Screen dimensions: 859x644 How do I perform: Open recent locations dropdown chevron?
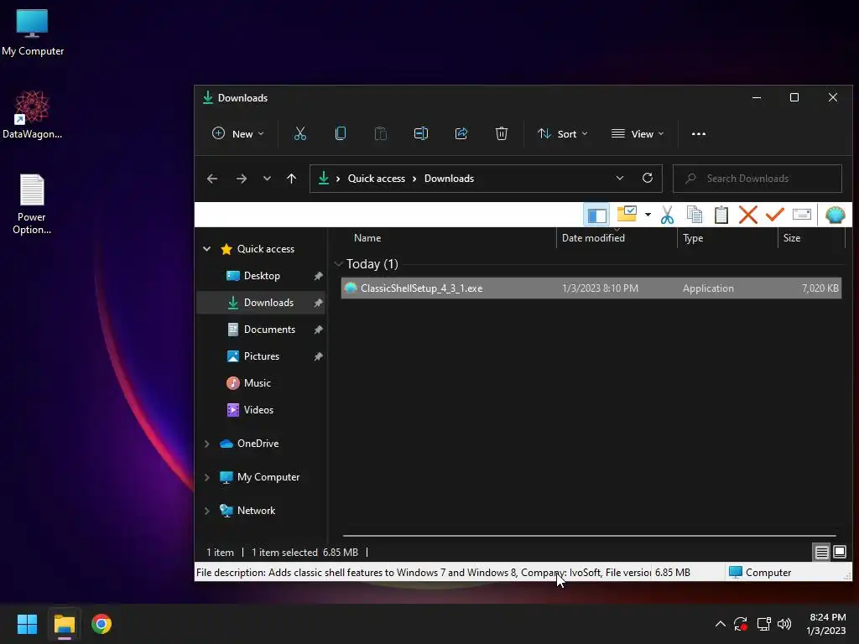tap(267, 179)
